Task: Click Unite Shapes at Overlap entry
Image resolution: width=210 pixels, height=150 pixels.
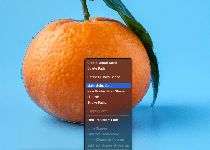Action: 108,140
